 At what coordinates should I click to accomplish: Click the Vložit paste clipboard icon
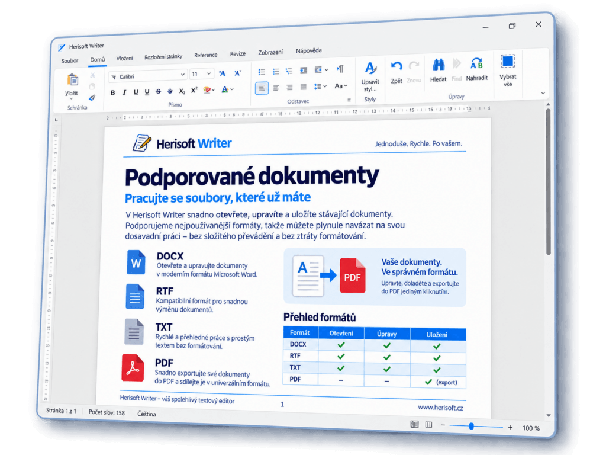pos(72,80)
